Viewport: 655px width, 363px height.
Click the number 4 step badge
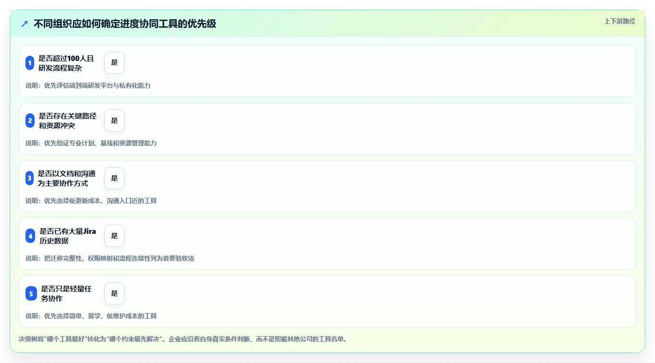click(x=30, y=236)
